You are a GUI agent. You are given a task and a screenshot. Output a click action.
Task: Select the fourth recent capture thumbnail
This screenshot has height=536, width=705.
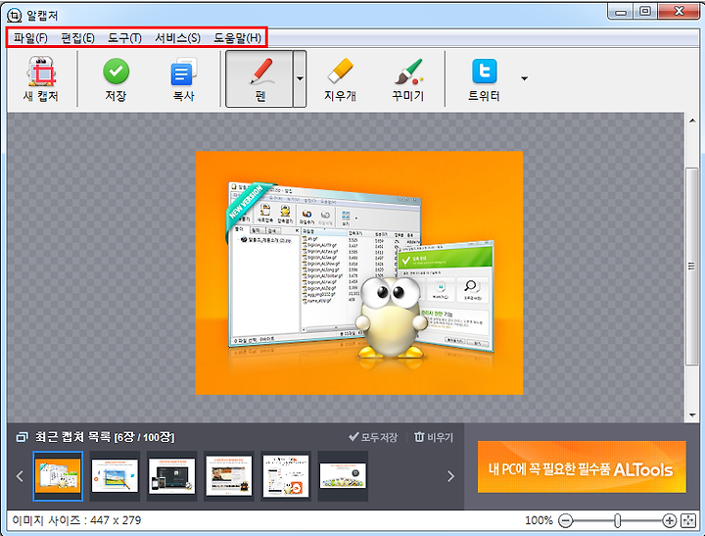click(229, 476)
